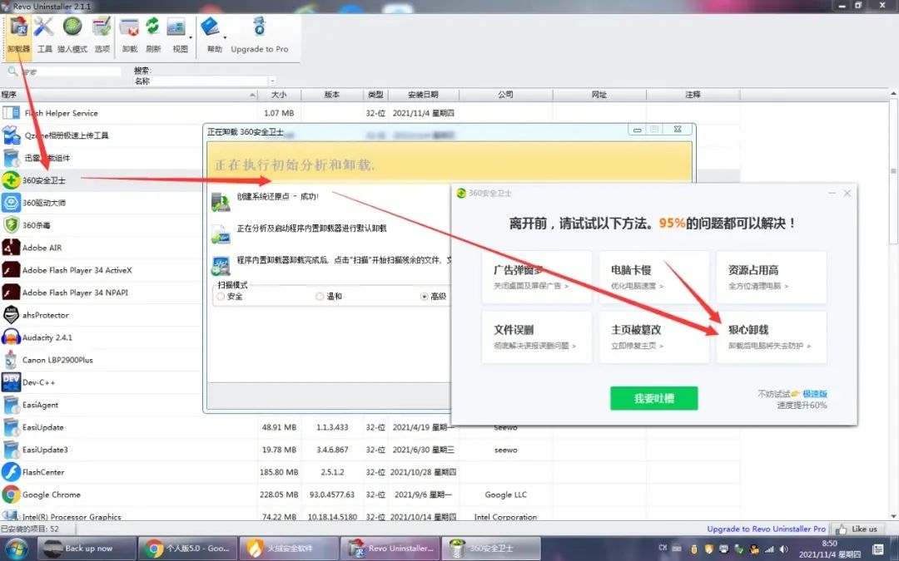
Task: Sort by the 版本 column header
Action: click(x=332, y=95)
